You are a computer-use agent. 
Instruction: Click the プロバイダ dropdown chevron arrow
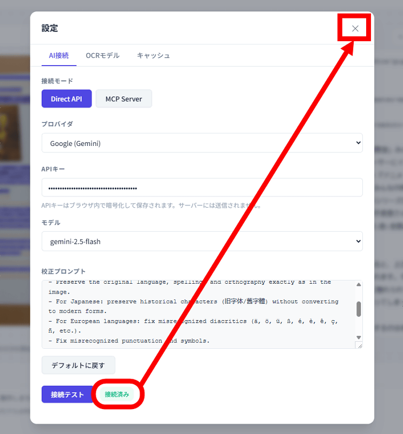coord(358,143)
